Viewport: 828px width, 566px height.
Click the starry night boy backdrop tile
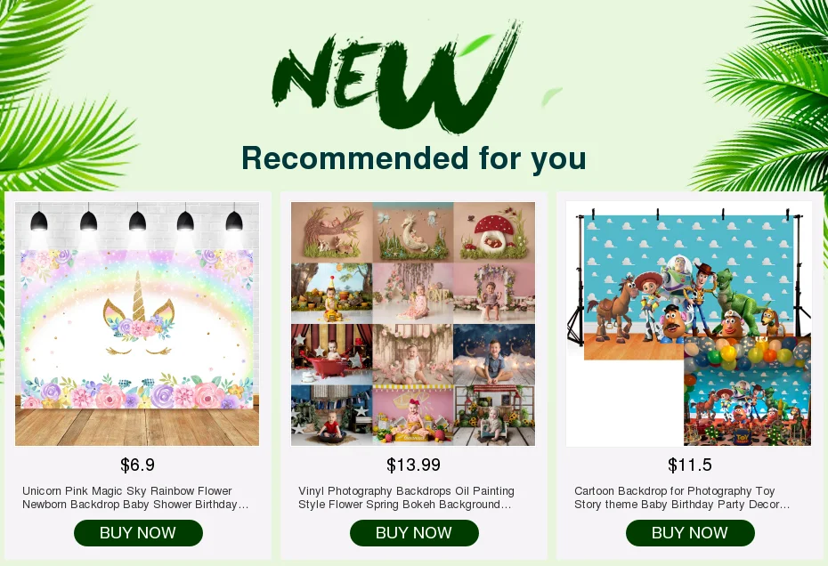[494, 354]
